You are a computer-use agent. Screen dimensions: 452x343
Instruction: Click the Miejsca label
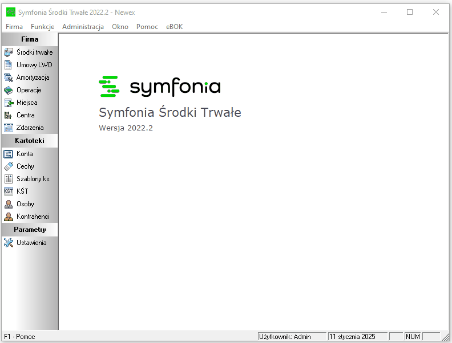point(27,103)
